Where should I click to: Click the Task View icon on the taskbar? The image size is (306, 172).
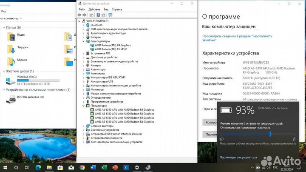point(27,167)
